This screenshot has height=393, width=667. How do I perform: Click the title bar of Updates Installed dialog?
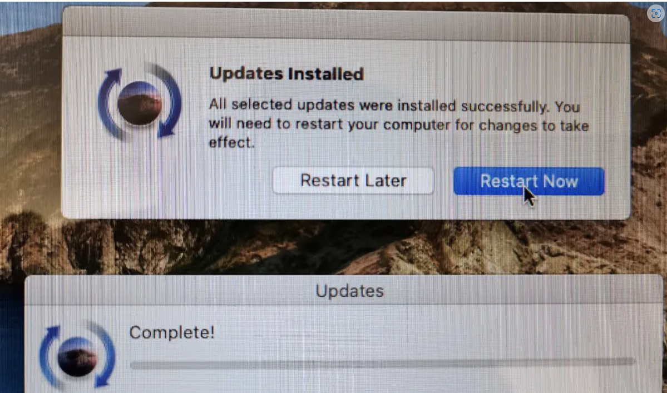click(x=345, y=24)
